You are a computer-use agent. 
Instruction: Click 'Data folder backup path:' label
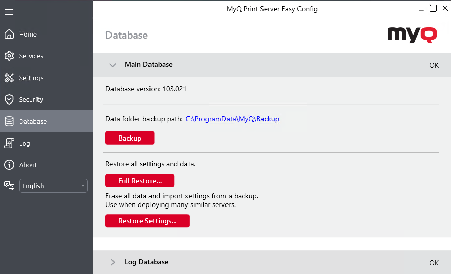coord(144,119)
